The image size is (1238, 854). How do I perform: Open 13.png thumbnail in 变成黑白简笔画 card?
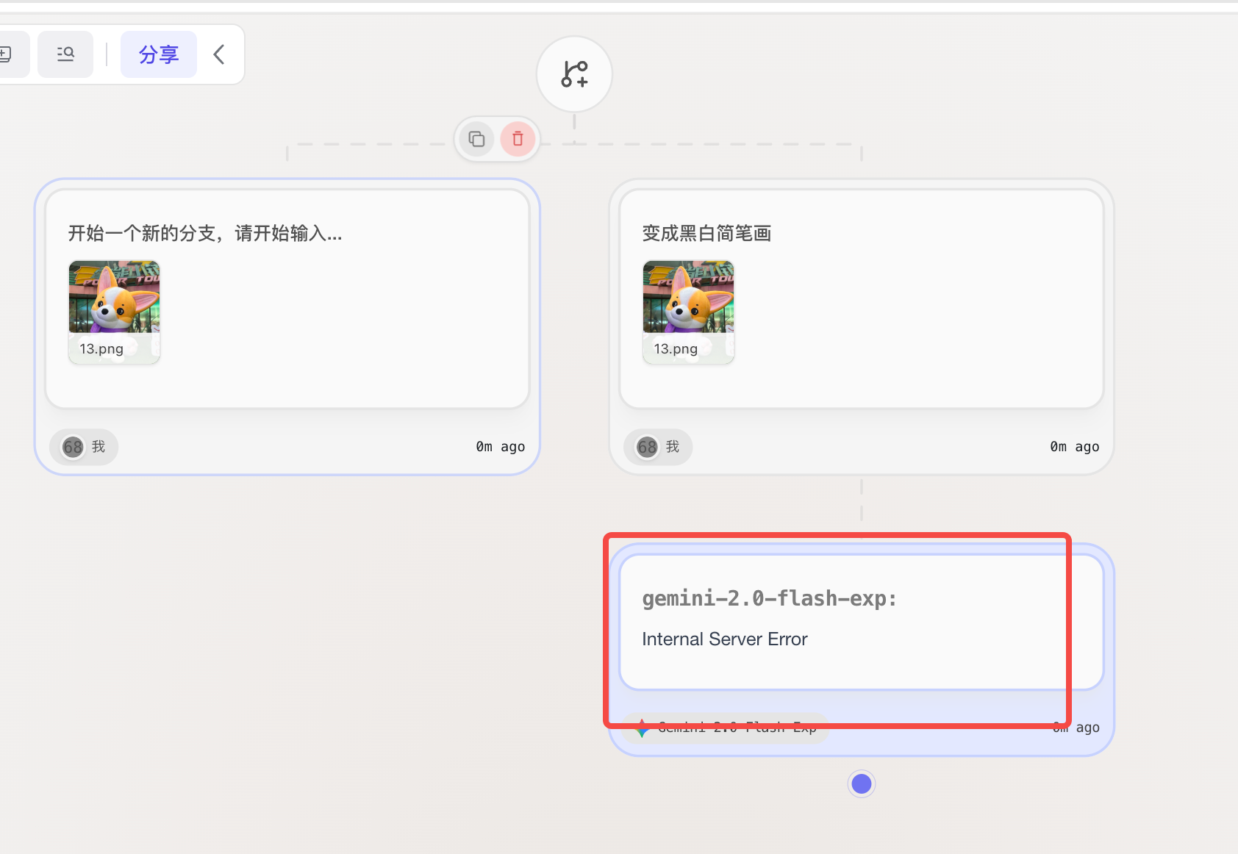689,312
